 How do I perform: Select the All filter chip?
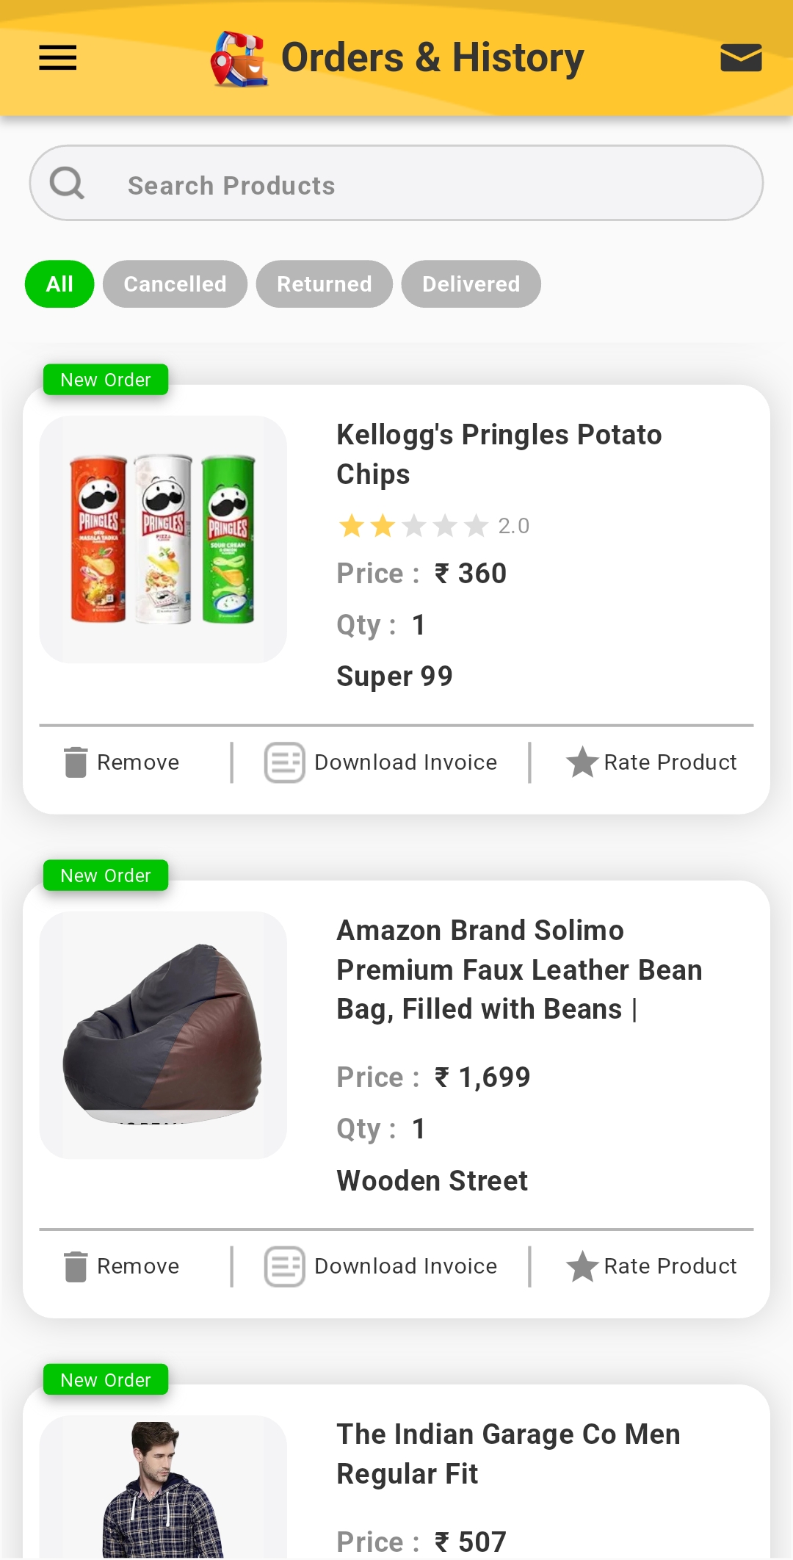click(x=59, y=284)
